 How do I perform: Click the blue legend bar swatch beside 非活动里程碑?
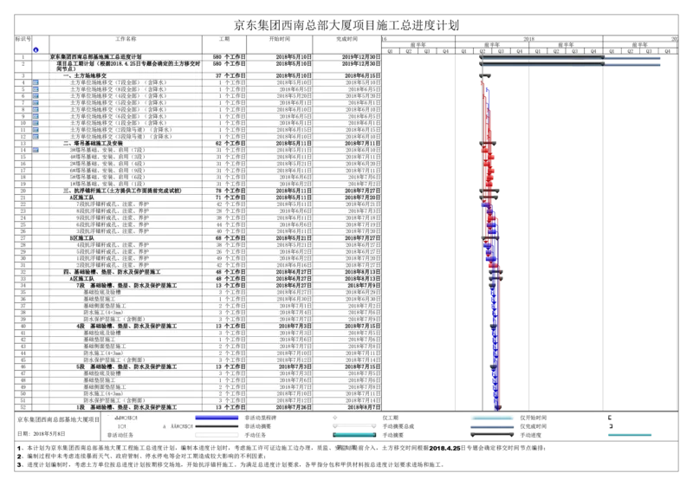pyautogui.click(x=216, y=418)
